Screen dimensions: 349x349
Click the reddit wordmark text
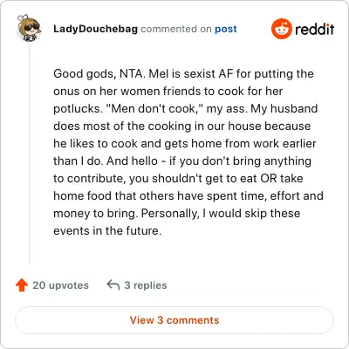[315, 29]
